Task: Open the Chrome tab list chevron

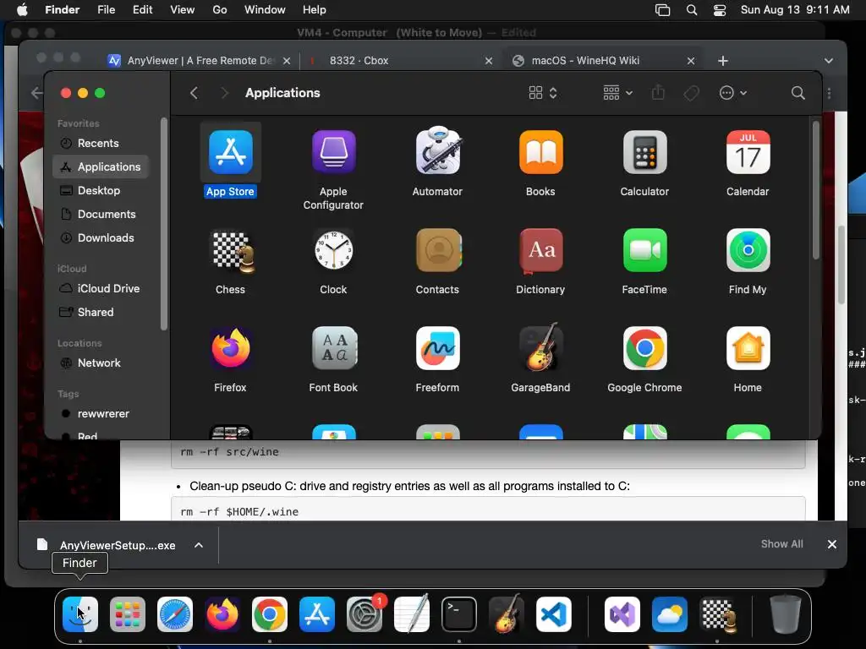Action: click(x=829, y=61)
